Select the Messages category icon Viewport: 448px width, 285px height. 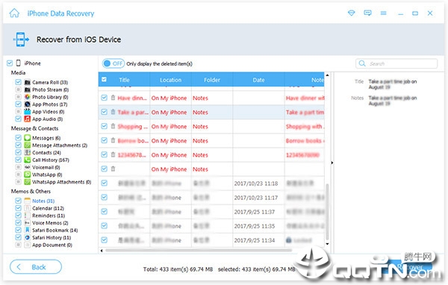(x=28, y=138)
